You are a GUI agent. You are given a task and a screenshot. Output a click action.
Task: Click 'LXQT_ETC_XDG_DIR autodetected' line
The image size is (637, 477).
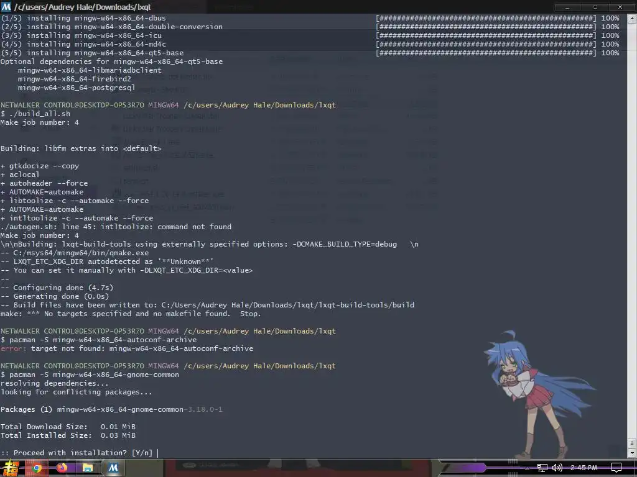(x=107, y=261)
